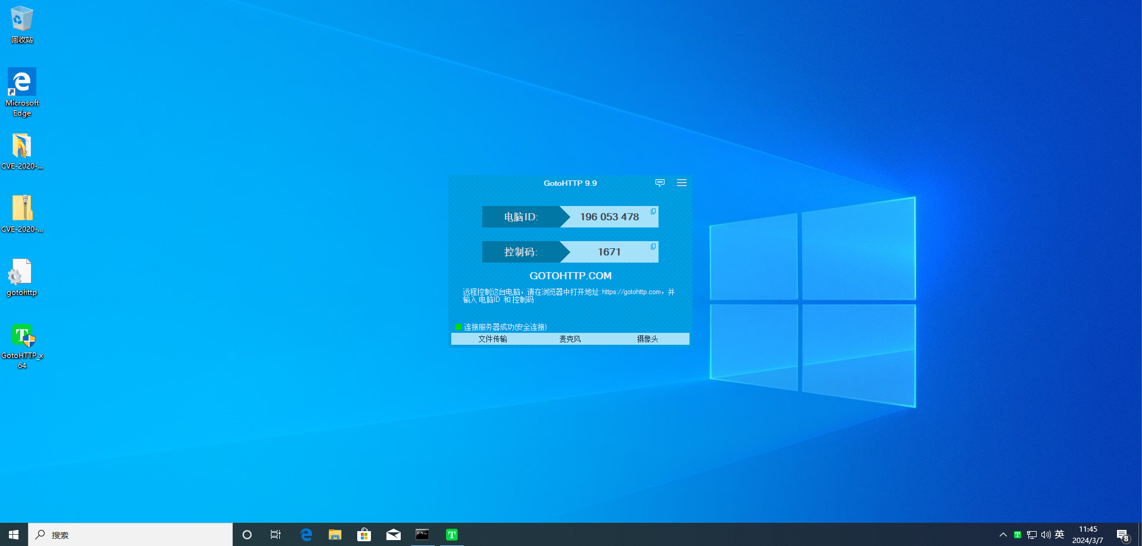Image resolution: width=1142 pixels, height=546 pixels.
Task: Select the first CVE-2020 folder icon
Action: (x=22, y=152)
